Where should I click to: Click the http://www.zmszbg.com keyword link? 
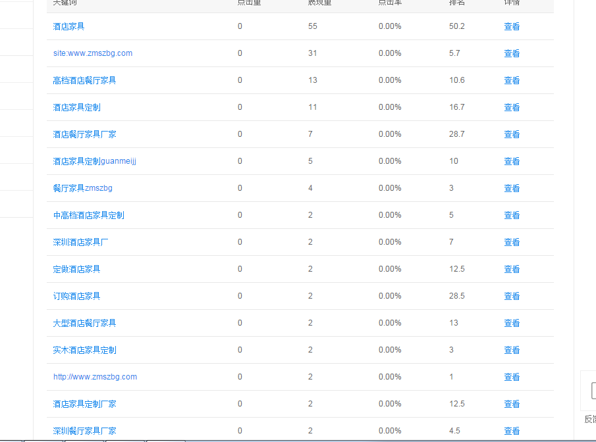click(x=95, y=377)
